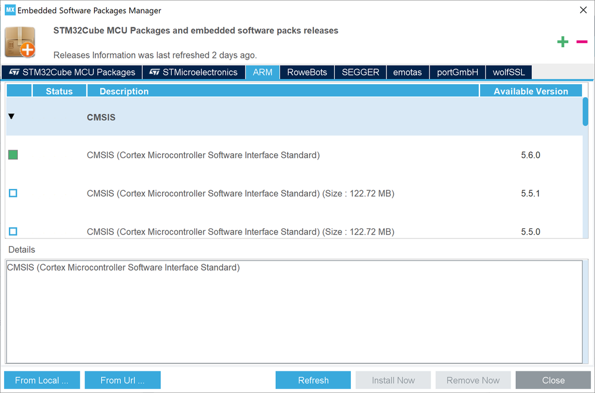Click the From Url ... button
This screenshot has height=393, width=595.
[123, 380]
